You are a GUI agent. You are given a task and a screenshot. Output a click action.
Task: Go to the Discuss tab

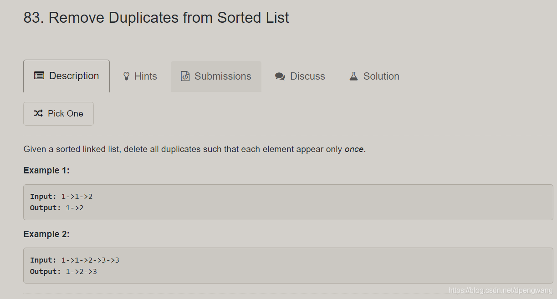(x=300, y=76)
